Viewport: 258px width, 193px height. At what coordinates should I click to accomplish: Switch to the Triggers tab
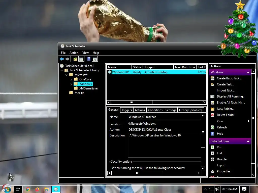[x=126, y=110]
